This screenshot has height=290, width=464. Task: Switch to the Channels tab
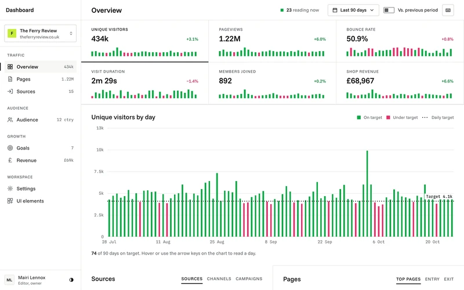point(219,279)
